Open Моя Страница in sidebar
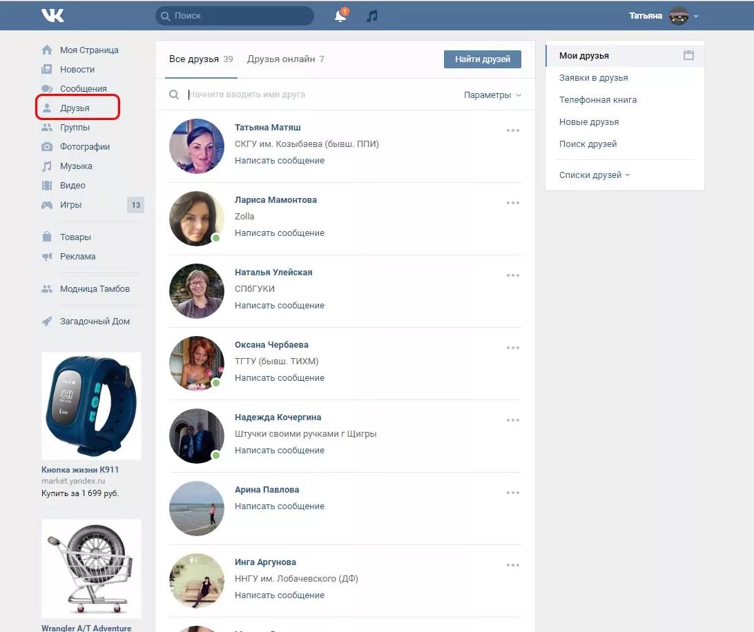 [89, 50]
